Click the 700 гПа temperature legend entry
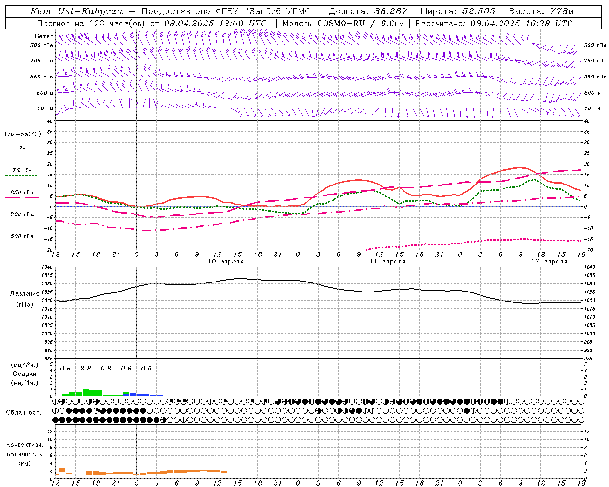 point(22,214)
